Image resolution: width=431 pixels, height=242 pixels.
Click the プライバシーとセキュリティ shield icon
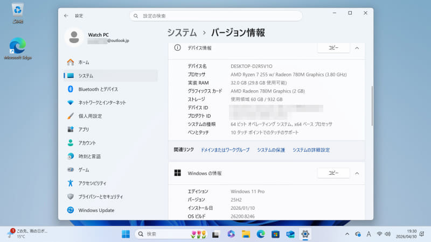[71, 196]
